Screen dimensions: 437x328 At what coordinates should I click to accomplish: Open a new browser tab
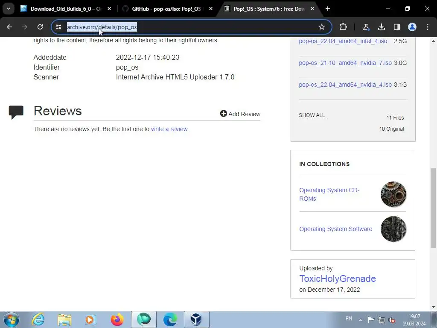coord(328,9)
